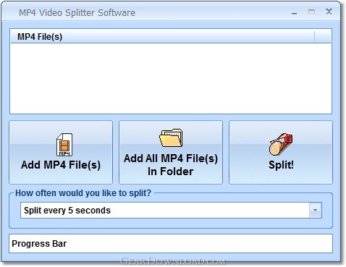This screenshot has height=267, width=346.
Task: Click the Progress Bar field
Action: (x=171, y=243)
